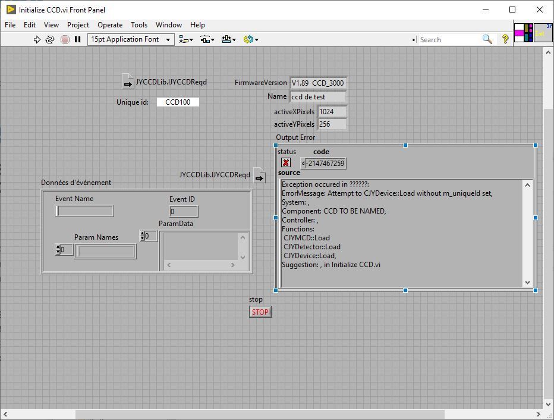Open the context help question mark
The height and width of the screenshot is (420, 554).
click(505, 39)
